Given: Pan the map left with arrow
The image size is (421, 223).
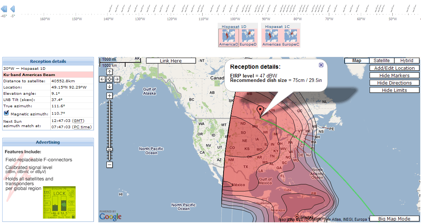Looking at the screenshot, I should 102,79.
